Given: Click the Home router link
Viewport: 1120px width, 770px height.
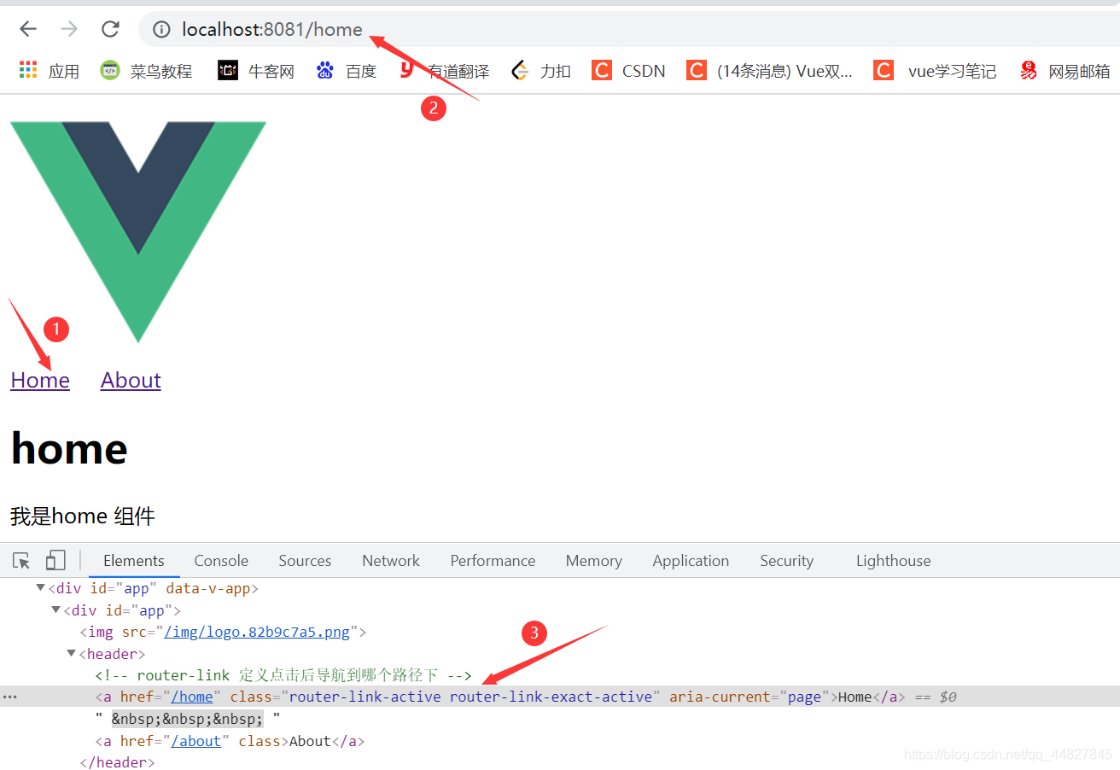Looking at the screenshot, I should (x=40, y=381).
